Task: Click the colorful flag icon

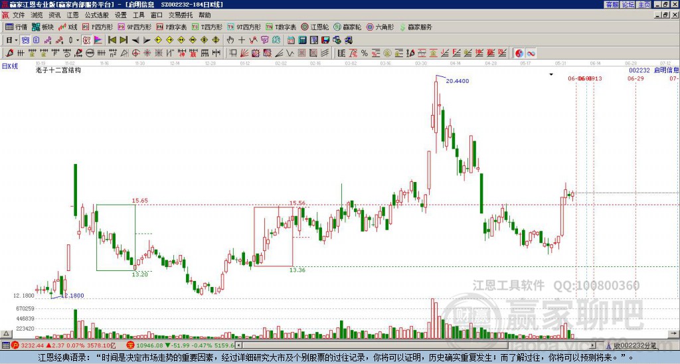Action: [x=98, y=40]
